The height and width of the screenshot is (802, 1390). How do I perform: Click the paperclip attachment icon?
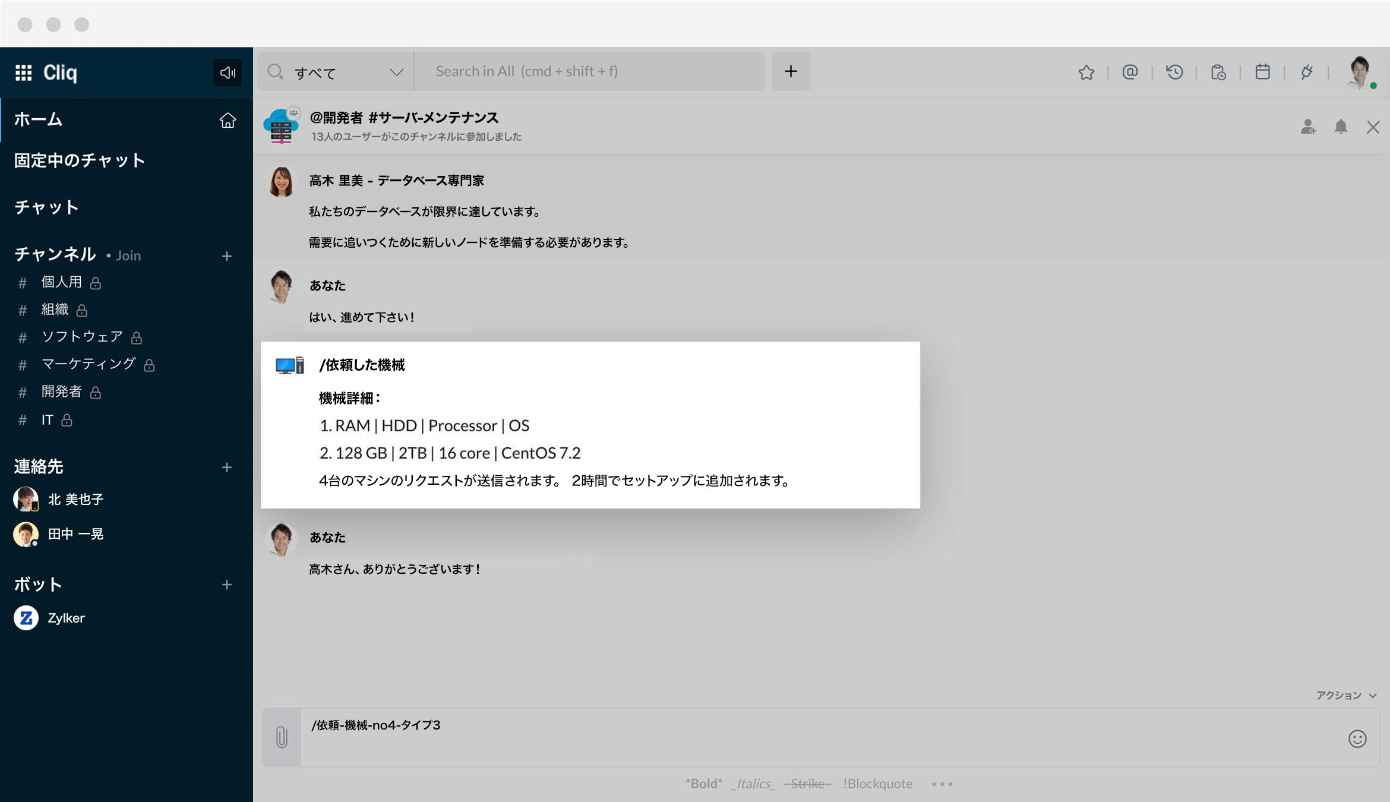[x=282, y=737]
